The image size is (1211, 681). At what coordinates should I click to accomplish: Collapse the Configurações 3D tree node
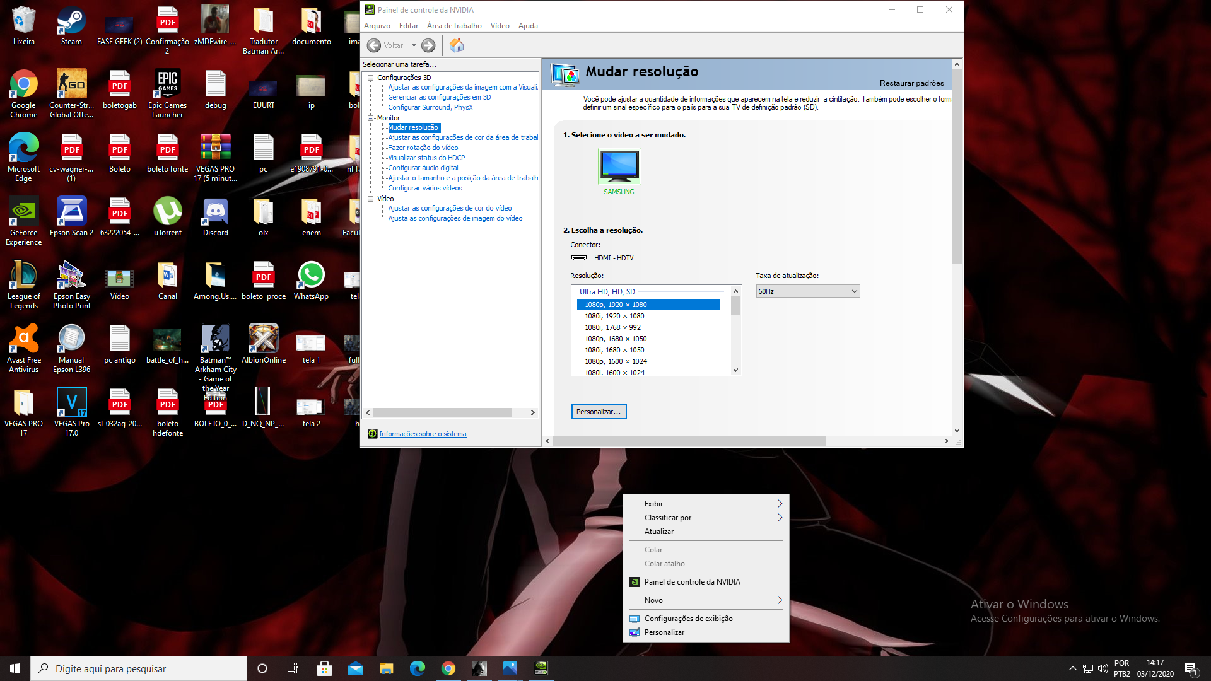(371, 78)
